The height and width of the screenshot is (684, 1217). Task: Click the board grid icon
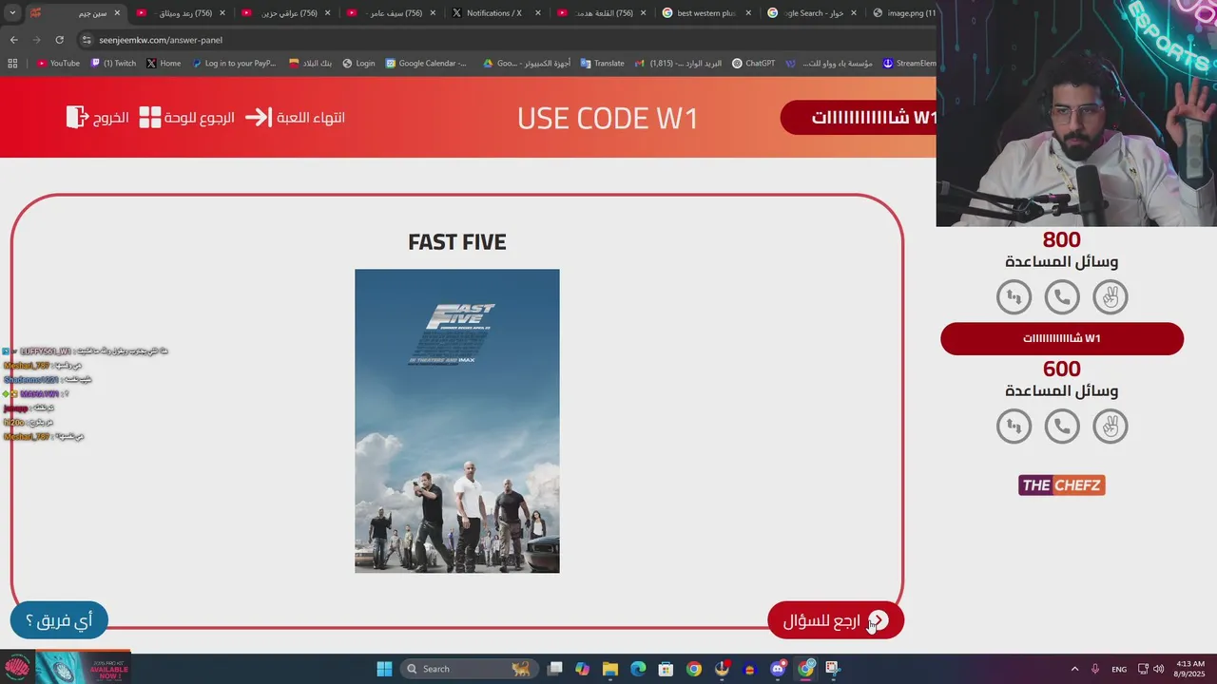click(x=150, y=118)
